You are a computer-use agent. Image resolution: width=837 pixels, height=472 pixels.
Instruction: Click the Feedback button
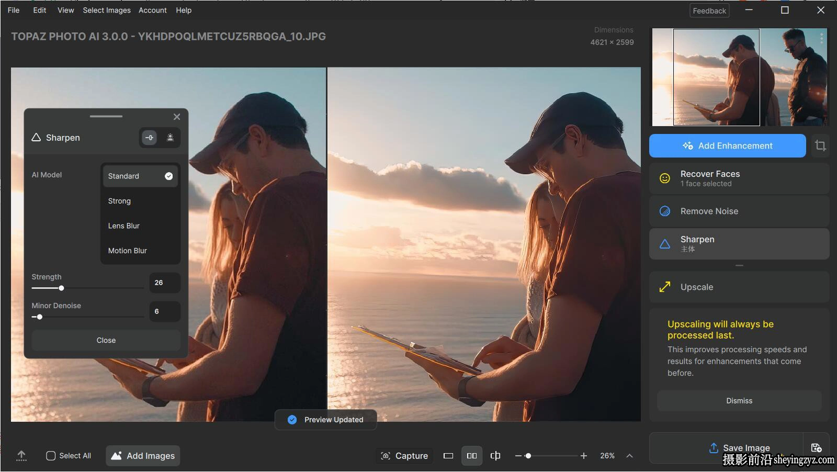709,10
